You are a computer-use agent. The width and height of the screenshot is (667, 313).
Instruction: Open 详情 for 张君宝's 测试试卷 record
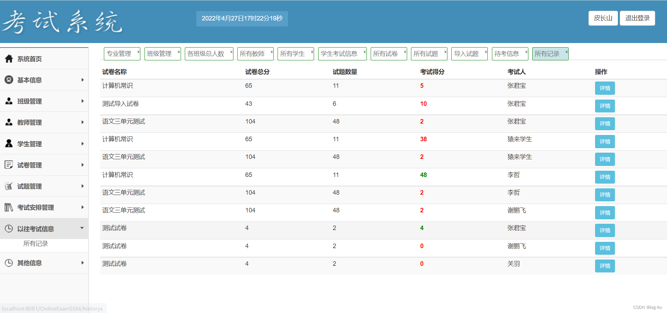coord(605,230)
